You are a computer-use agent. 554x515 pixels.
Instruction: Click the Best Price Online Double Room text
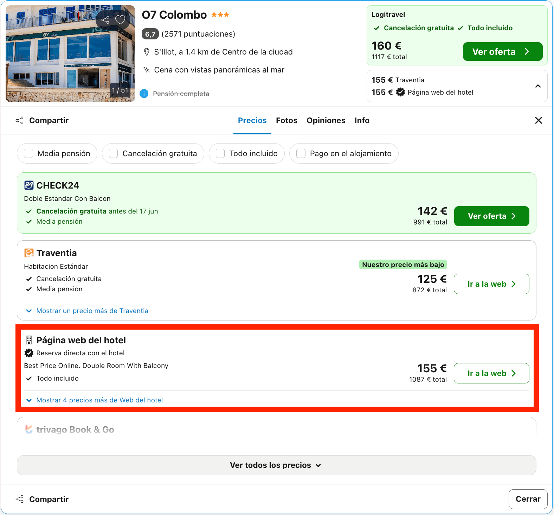pos(96,365)
